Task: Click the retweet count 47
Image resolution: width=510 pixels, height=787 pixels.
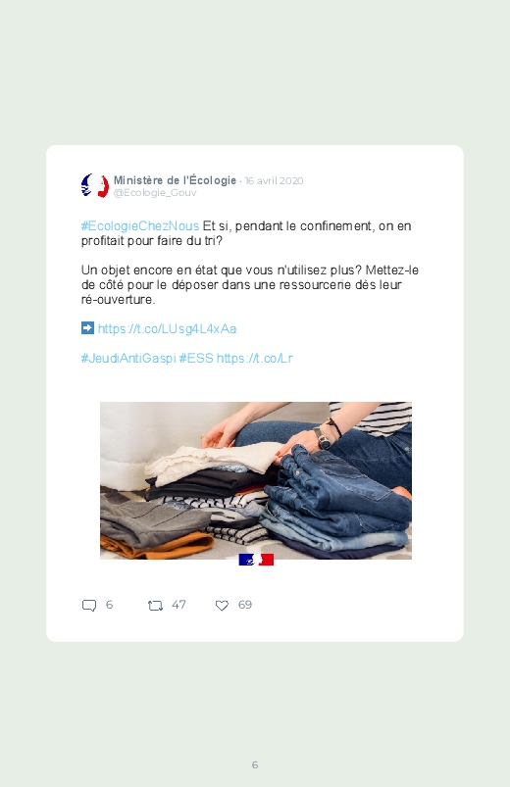Action: tap(178, 605)
